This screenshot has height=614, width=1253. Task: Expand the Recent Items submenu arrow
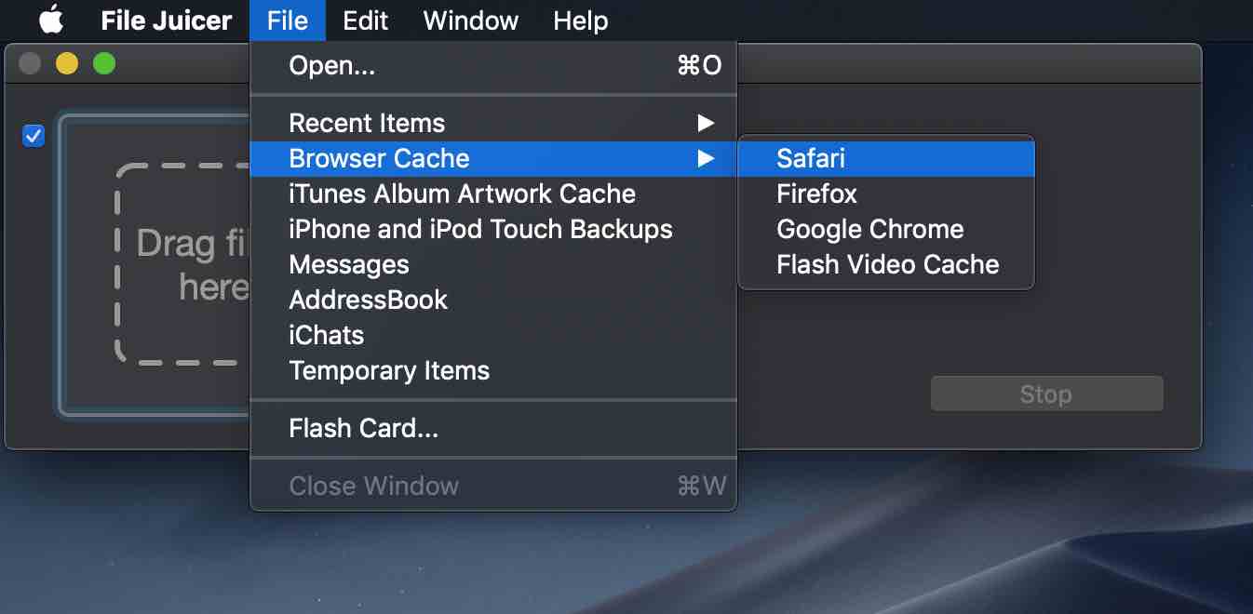706,123
